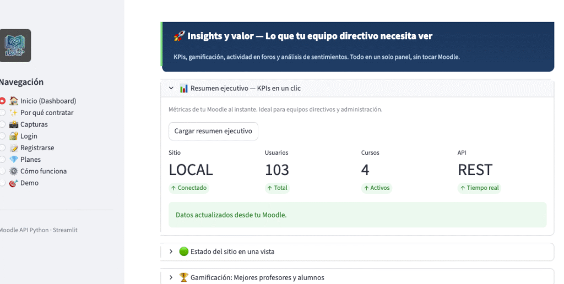Image resolution: width=564 pixels, height=284 pixels.
Task: Click the app logo image in sidebar
Action: (15, 45)
